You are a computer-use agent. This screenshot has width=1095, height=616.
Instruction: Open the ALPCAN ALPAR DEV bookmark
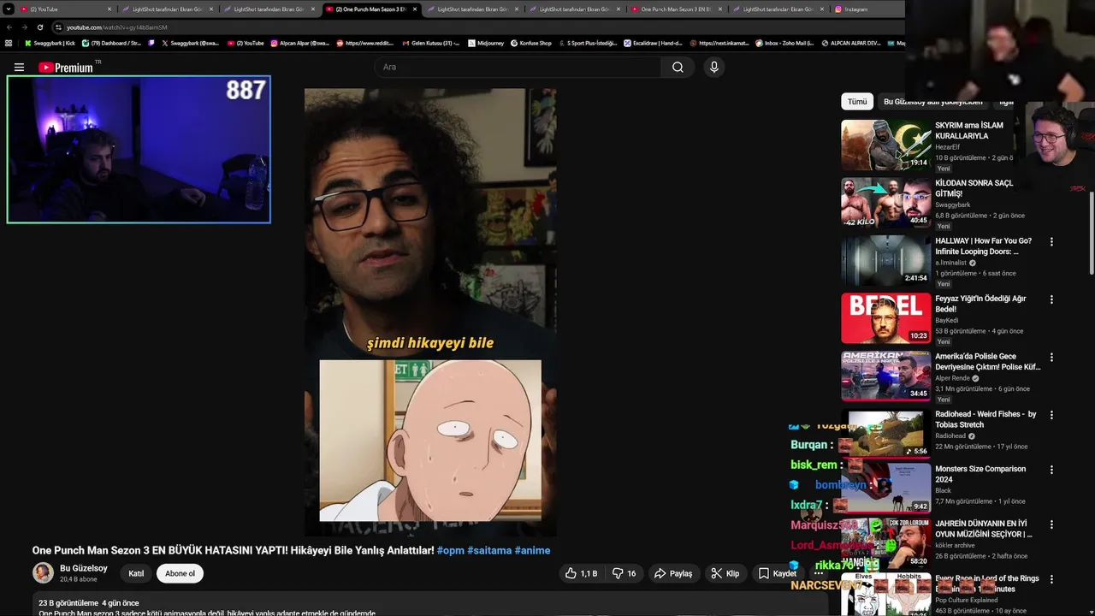(x=850, y=43)
